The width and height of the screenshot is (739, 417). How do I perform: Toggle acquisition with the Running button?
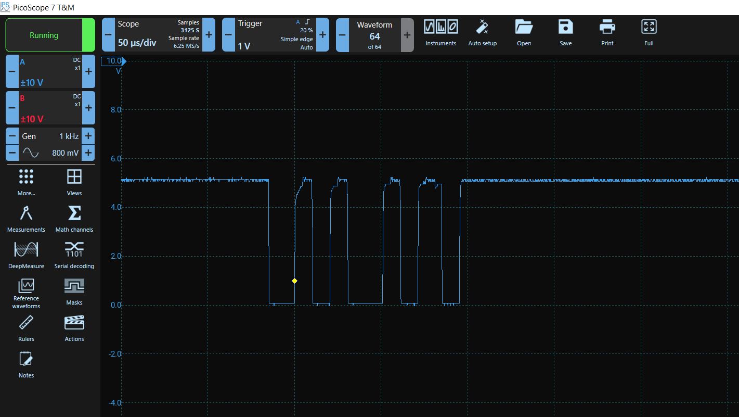tap(44, 35)
